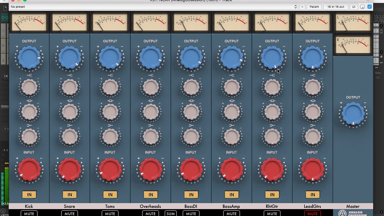384x216 pixels.
Task: Click the Master right (R) VU meter
Action: pos(353,45)
